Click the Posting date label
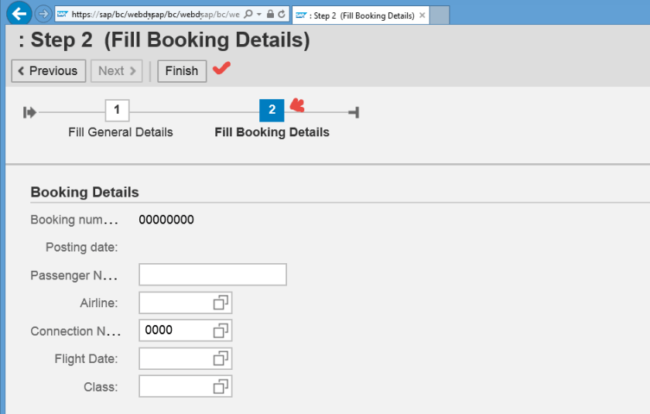 click(x=82, y=248)
